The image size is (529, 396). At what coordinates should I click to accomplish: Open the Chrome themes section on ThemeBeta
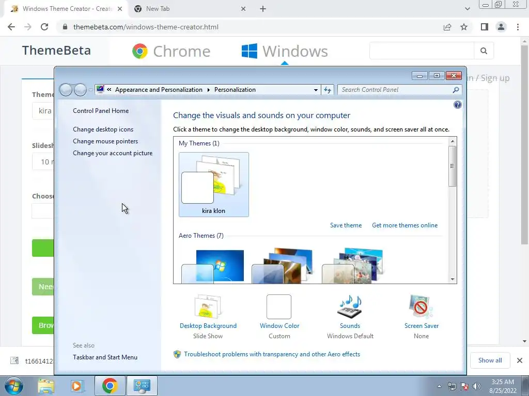[x=171, y=51]
